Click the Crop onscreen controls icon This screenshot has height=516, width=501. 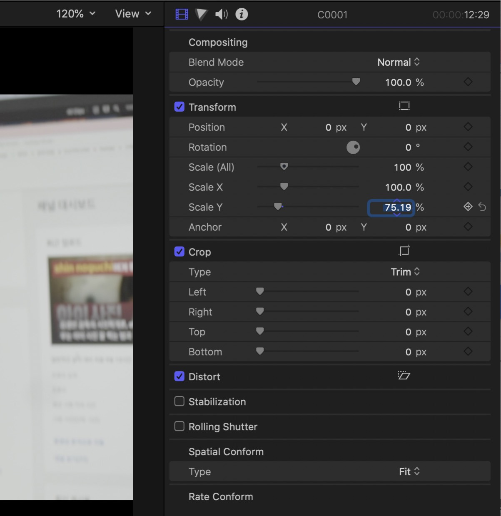coord(404,251)
